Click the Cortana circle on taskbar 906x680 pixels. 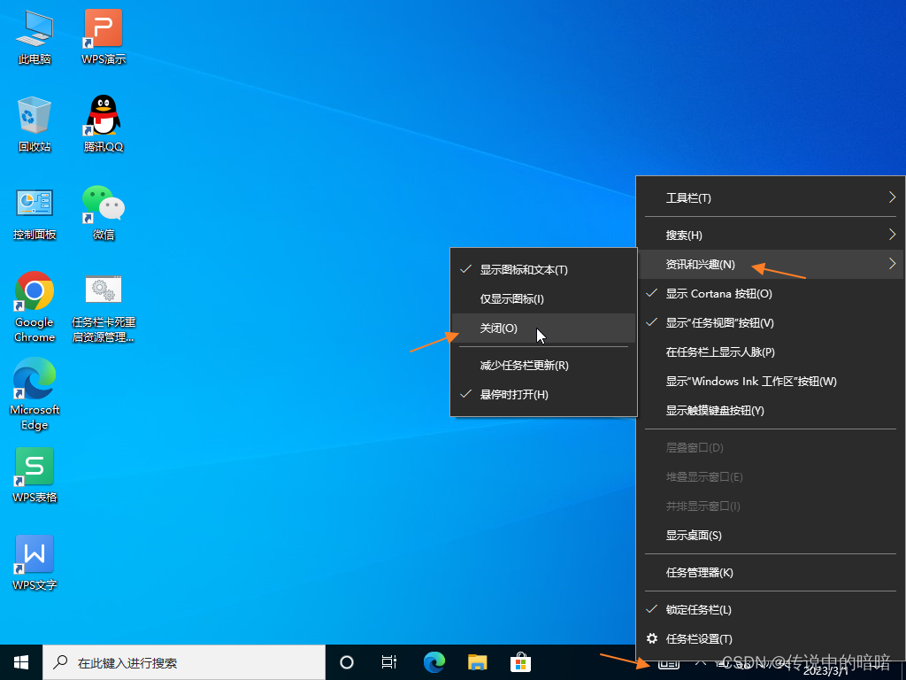click(347, 661)
